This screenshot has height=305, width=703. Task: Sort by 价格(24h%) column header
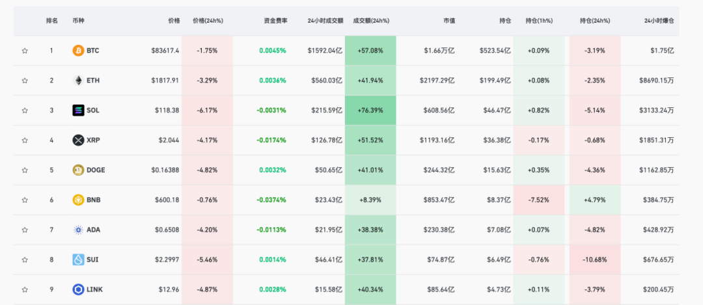pos(208,21)
